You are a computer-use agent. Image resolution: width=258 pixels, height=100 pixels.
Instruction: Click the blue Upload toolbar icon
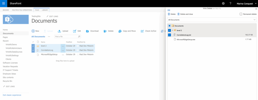[x=59, y=31]
